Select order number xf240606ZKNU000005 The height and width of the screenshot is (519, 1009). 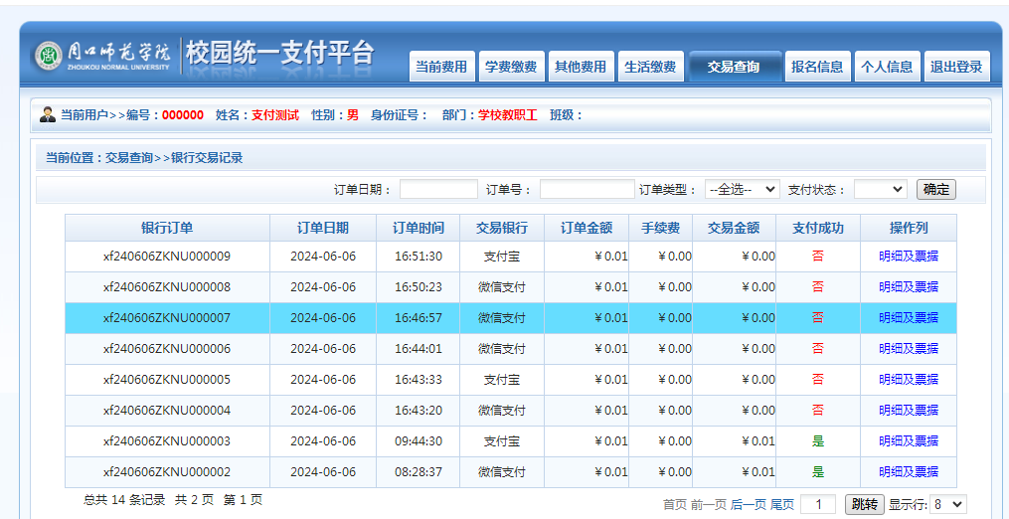point(167,380)
